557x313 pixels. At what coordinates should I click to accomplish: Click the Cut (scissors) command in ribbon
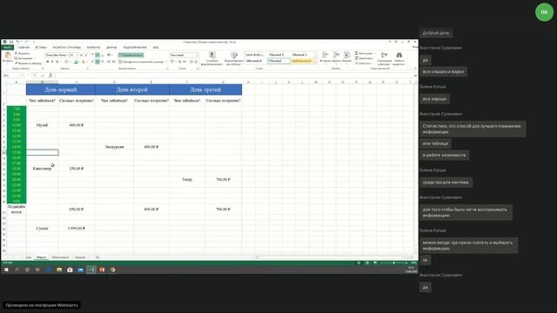coord(22,53)
